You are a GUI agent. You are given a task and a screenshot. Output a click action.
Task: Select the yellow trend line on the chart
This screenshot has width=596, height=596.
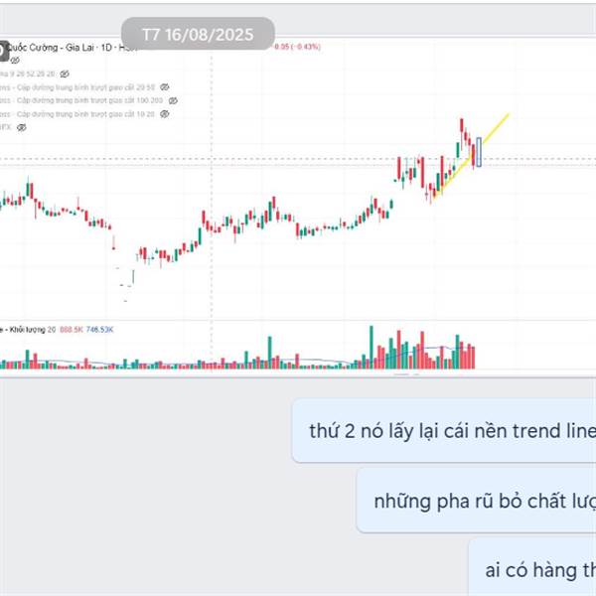[x=471, y=155]
